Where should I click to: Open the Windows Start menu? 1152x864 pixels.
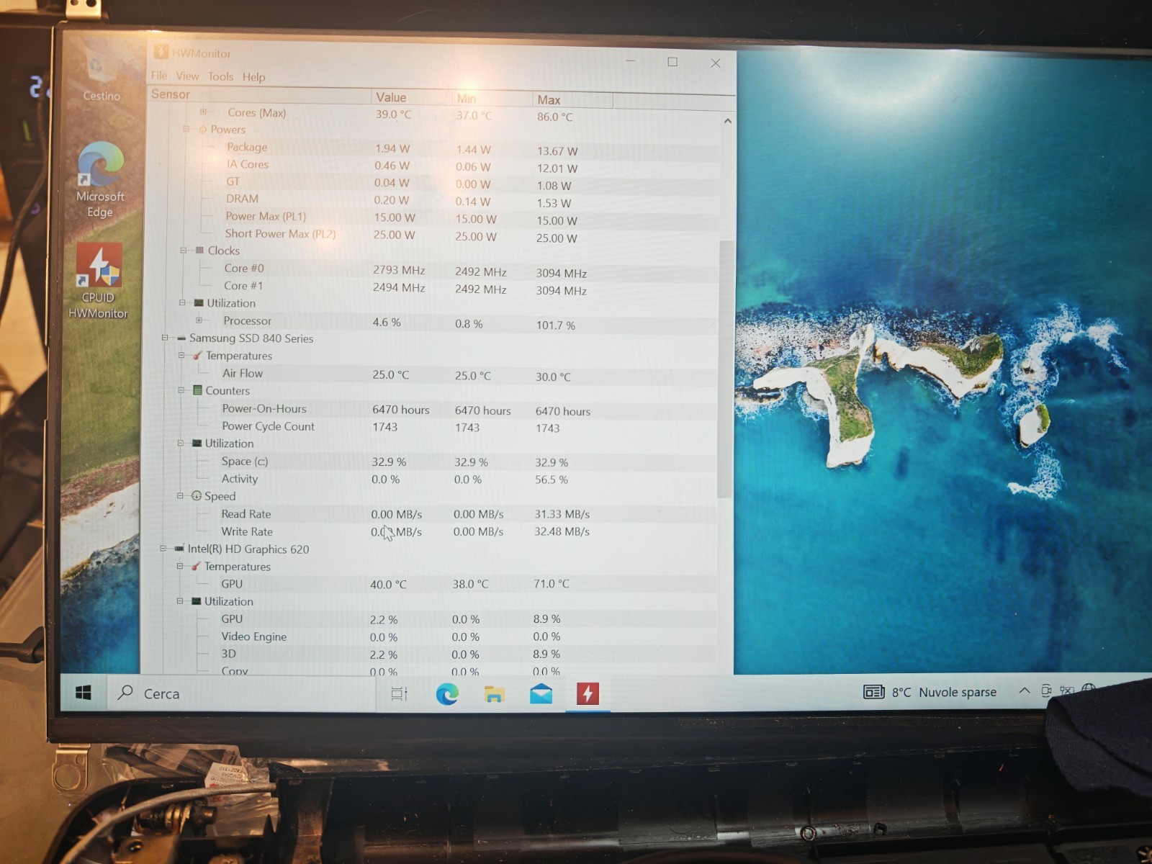point(84,693)
